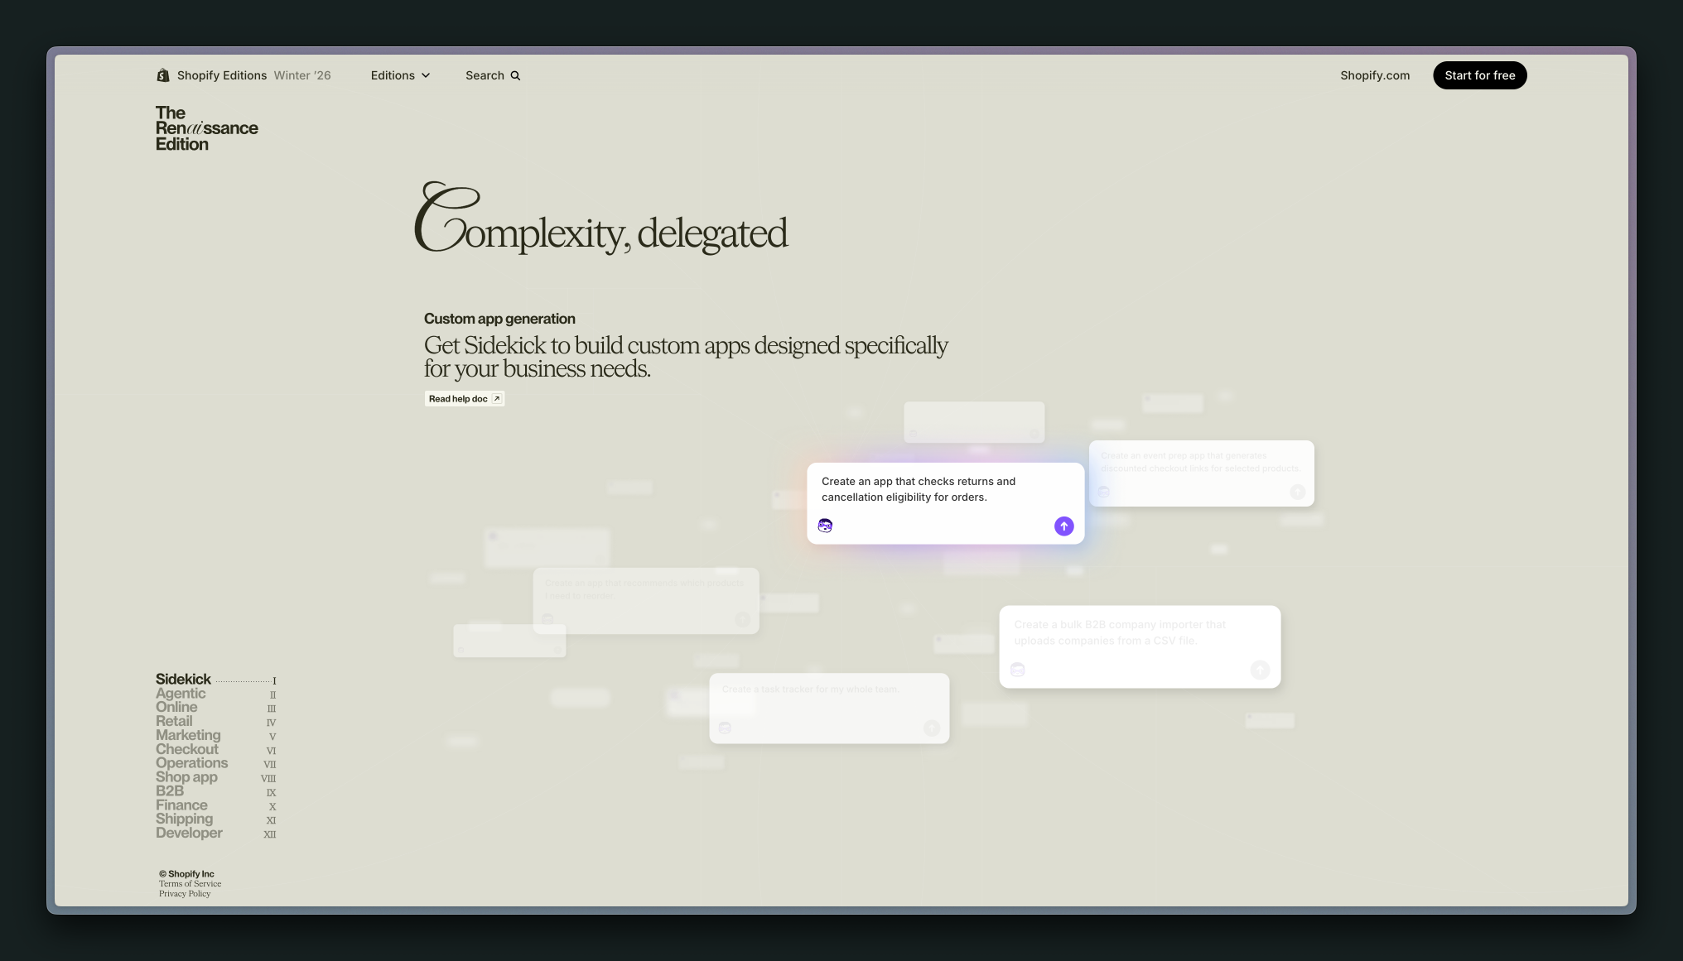
Task: Go to the Checkout section in the sidebar
Action: click(x=187, y=749)
